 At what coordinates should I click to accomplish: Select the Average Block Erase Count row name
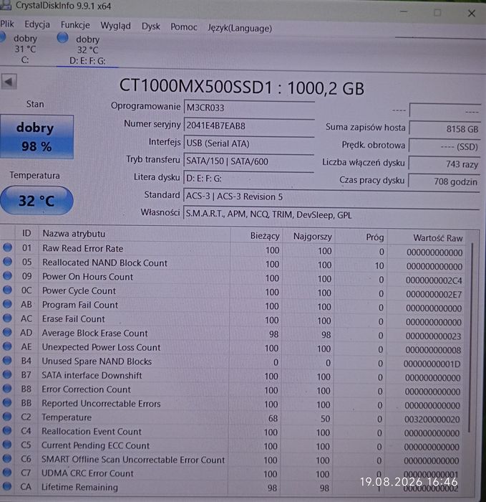94,333
